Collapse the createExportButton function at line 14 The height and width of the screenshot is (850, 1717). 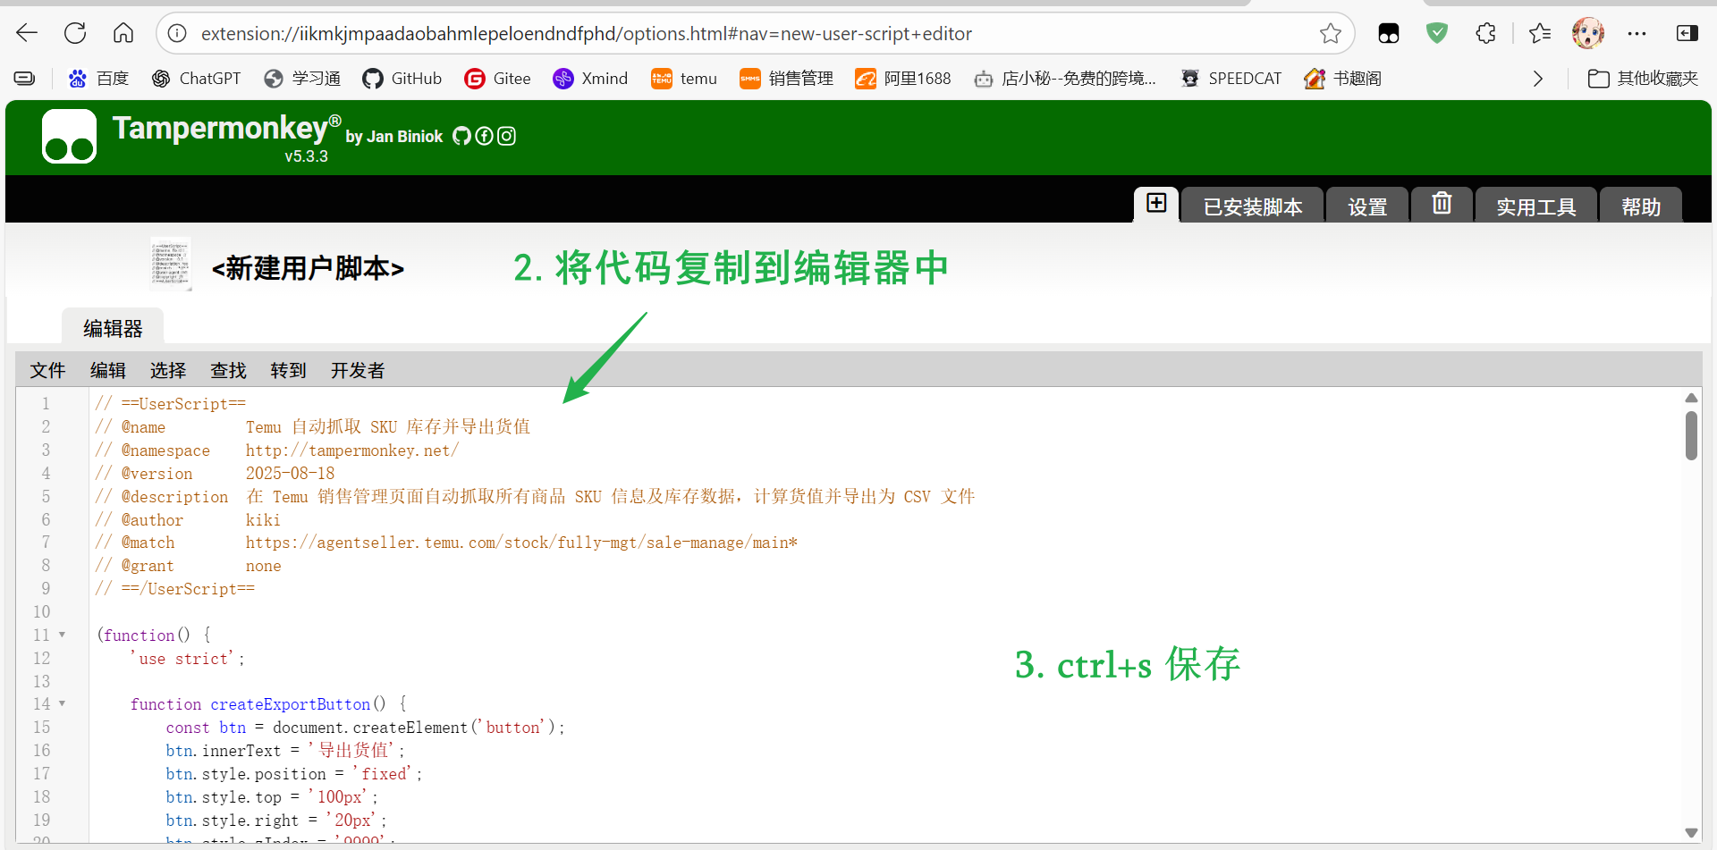pyautogui.click(x=61, y=704)
